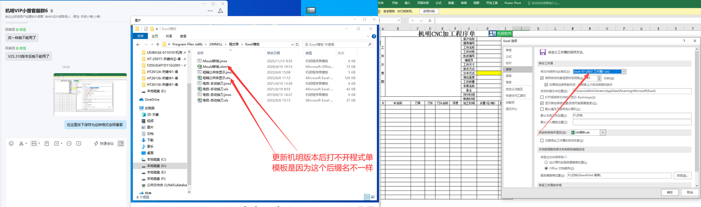Open the 文件 tab in Explorer
The image size is (701, 207).
coord(140,36)
